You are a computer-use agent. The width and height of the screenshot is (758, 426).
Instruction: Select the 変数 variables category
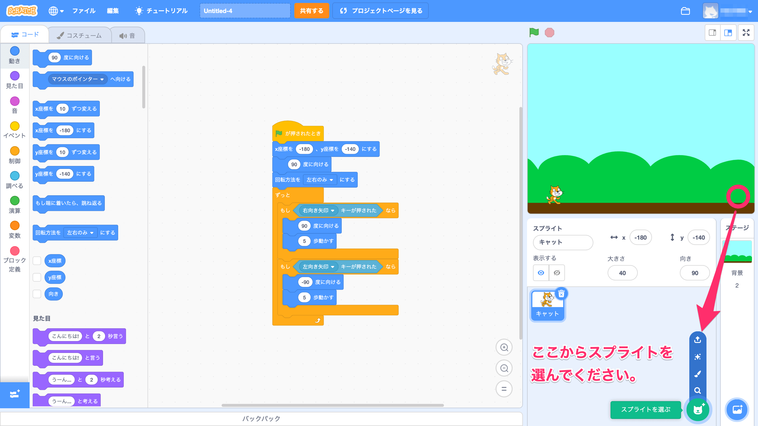[15, 230]
